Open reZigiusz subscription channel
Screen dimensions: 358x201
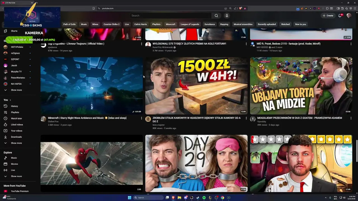pyautogui.click(x=15, y=53)
